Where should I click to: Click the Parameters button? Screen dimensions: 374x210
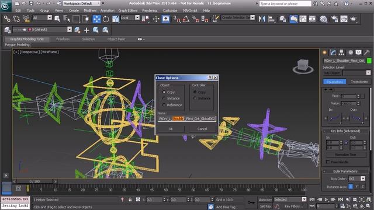click(335, 82)
